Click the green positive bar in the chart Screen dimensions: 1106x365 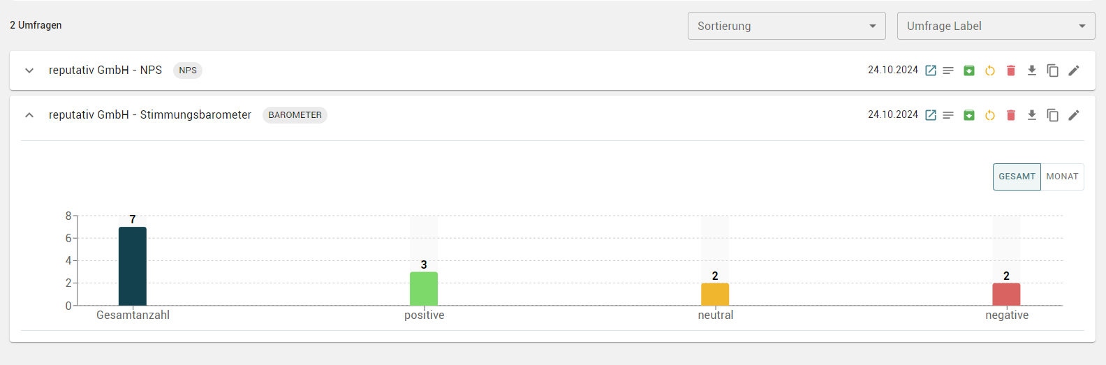click(x=424, y=289)
